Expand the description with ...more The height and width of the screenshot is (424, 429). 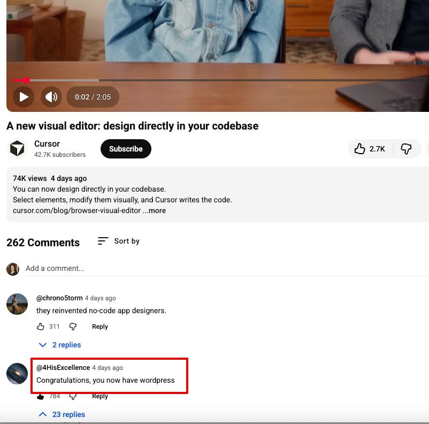pos(154,210)
